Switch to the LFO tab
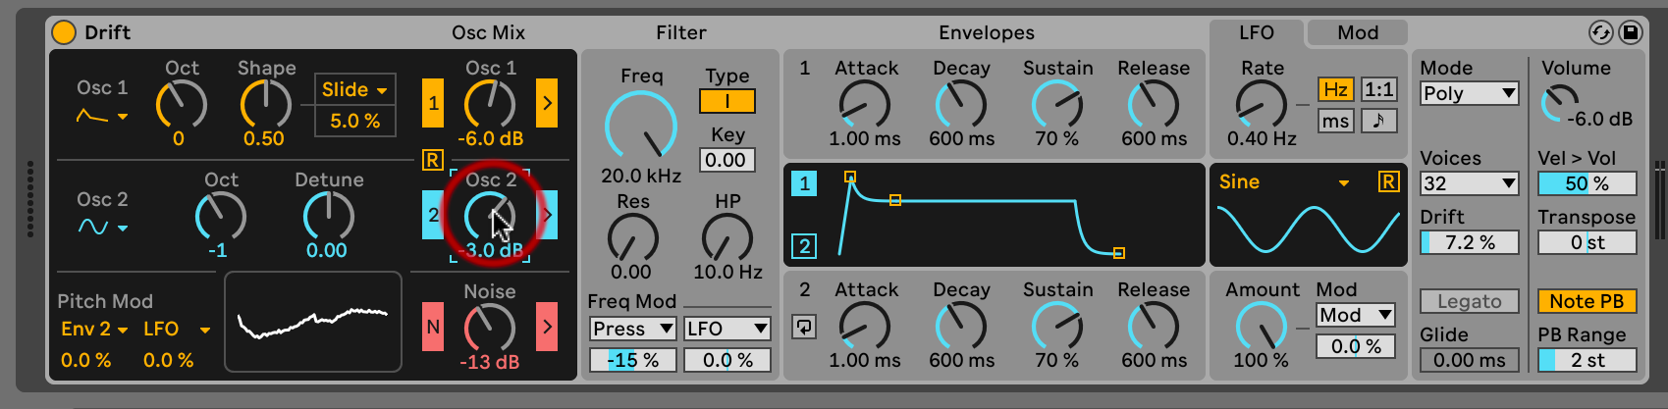The image size is (1668, 409). pyautogui.click(x=1257, y=32)
